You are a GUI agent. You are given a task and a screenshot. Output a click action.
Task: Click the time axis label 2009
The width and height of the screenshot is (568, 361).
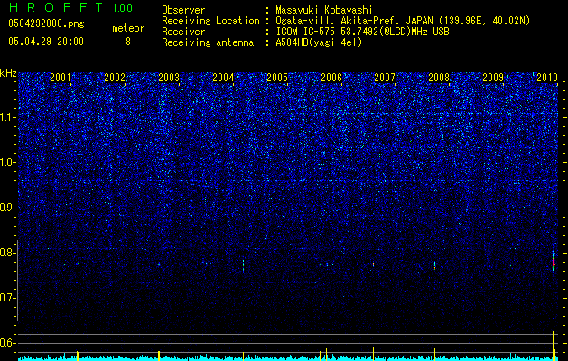click(493, 77)
